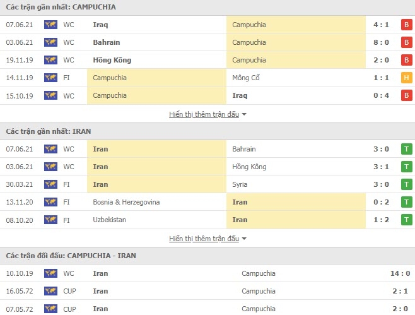This screenshot has width=415, height=315.
Task: Click FI label in 14.11.19 row
Action: point(66,78)
